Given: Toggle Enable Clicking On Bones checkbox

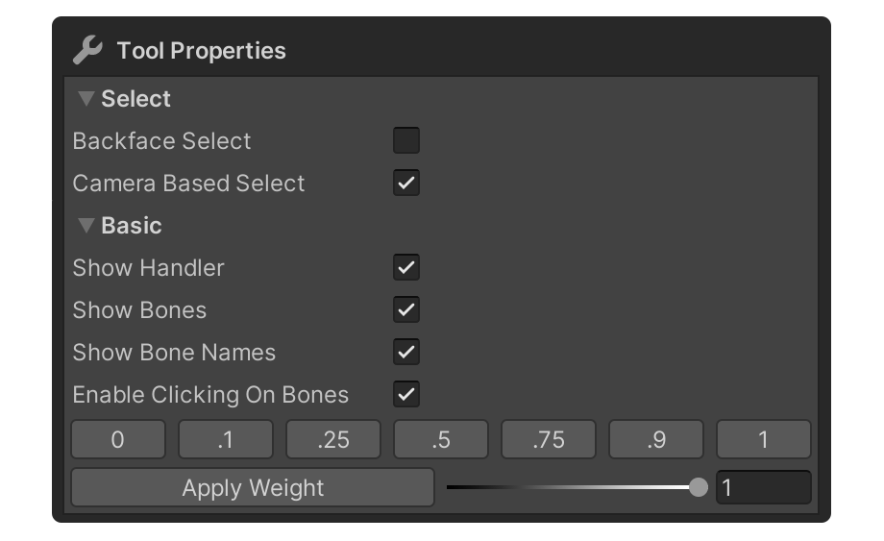Looking at the screenshot, I should (406, 395).
